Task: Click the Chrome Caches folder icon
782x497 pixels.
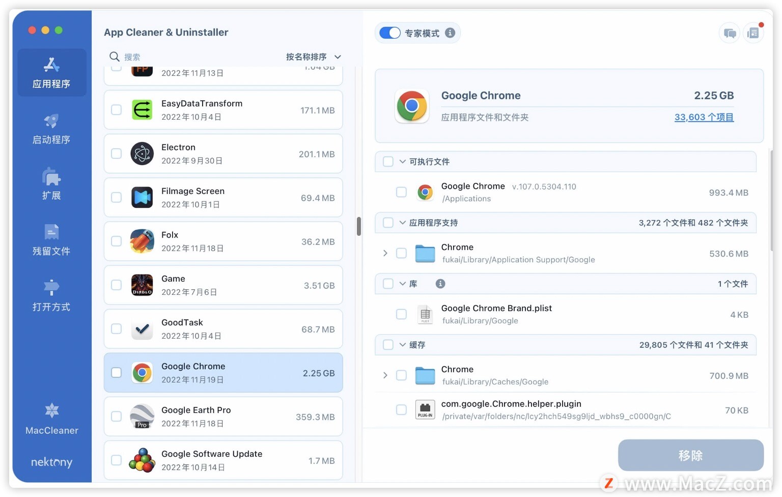Action: pos(425,375)
